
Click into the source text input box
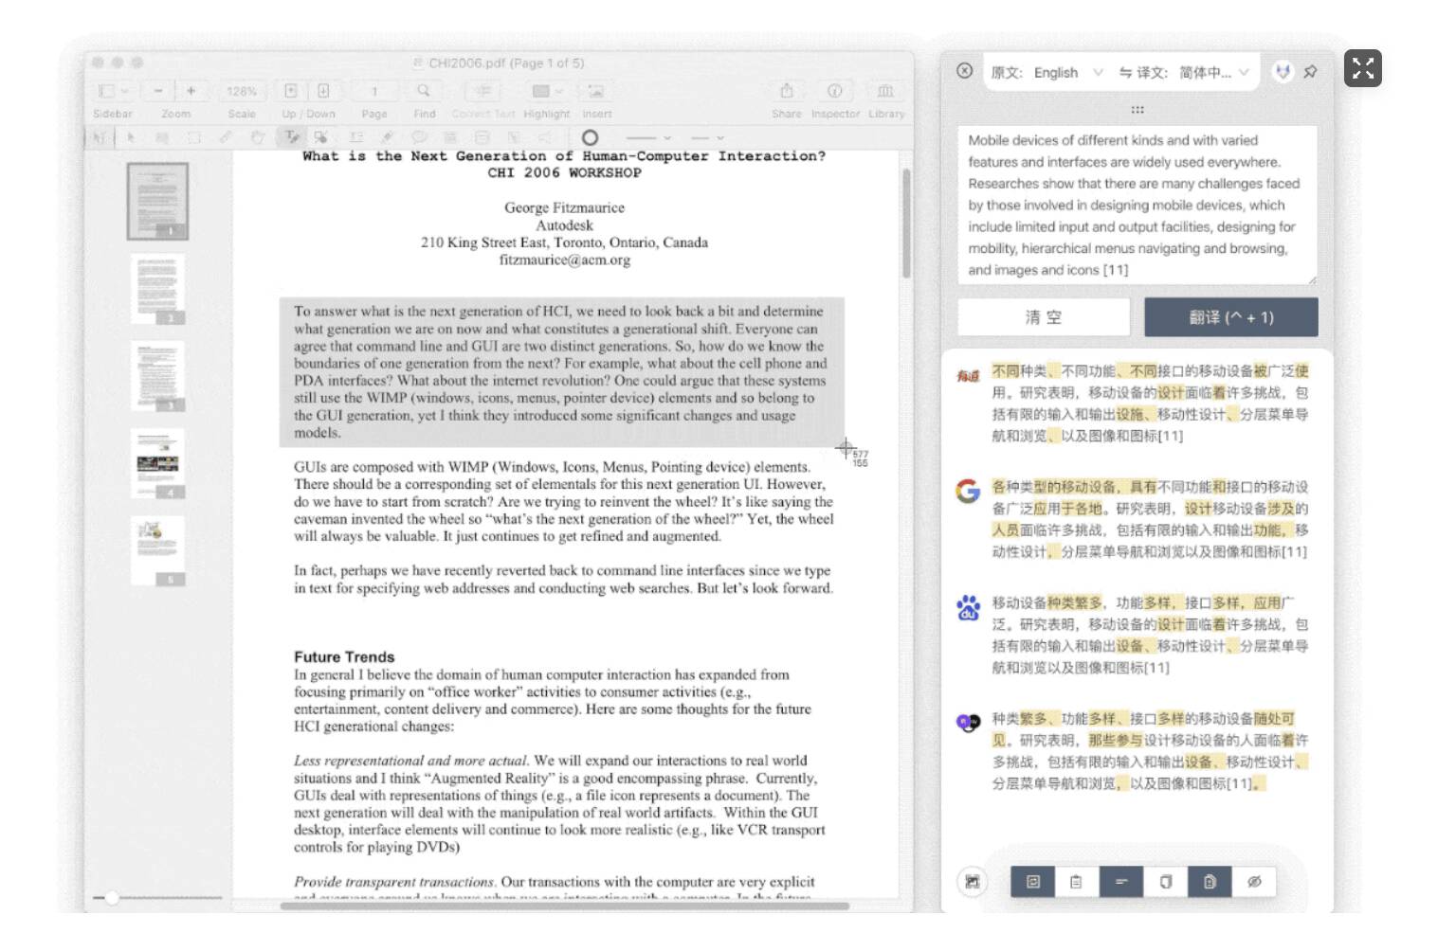(1137, 205)
